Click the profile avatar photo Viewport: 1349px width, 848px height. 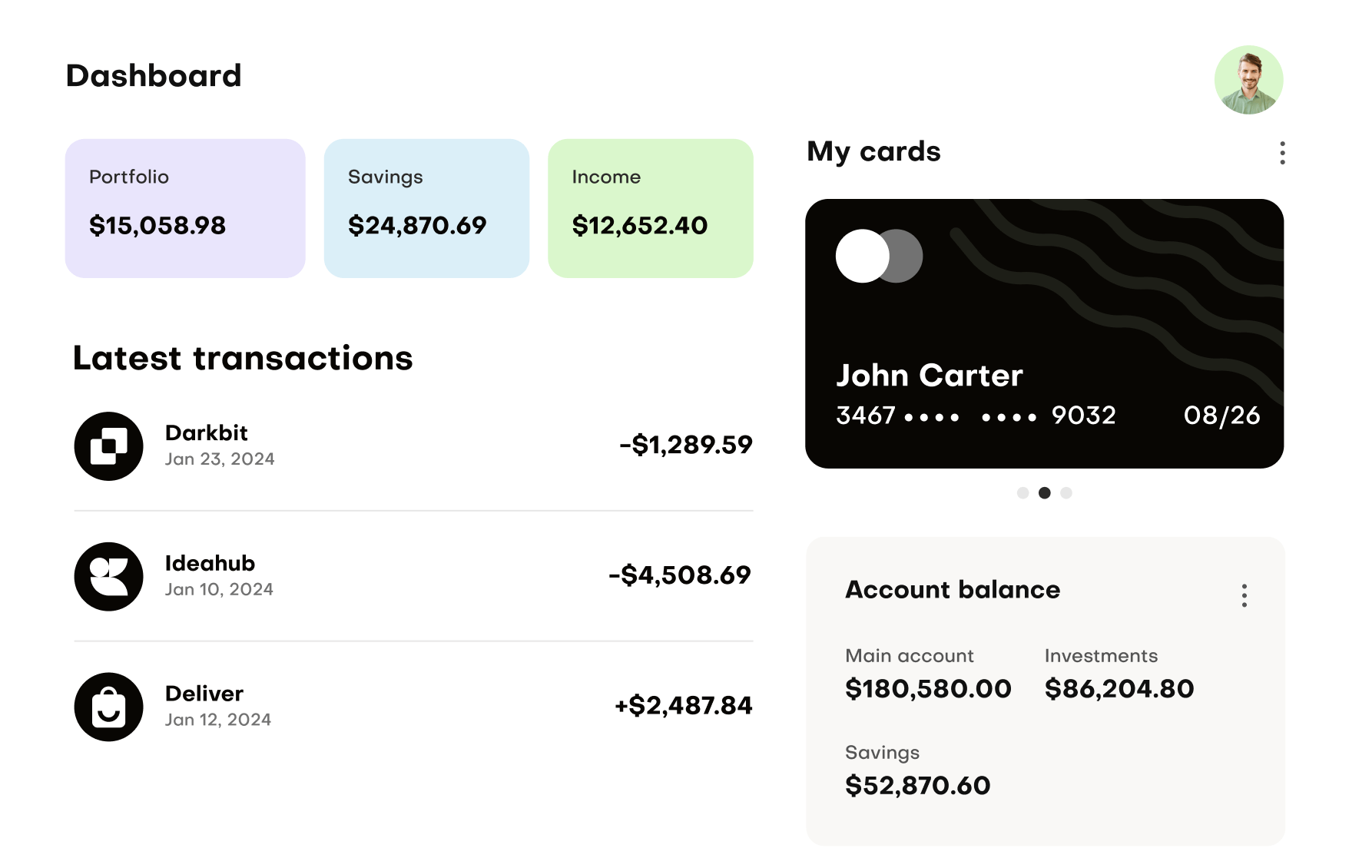click(1249, 80)
